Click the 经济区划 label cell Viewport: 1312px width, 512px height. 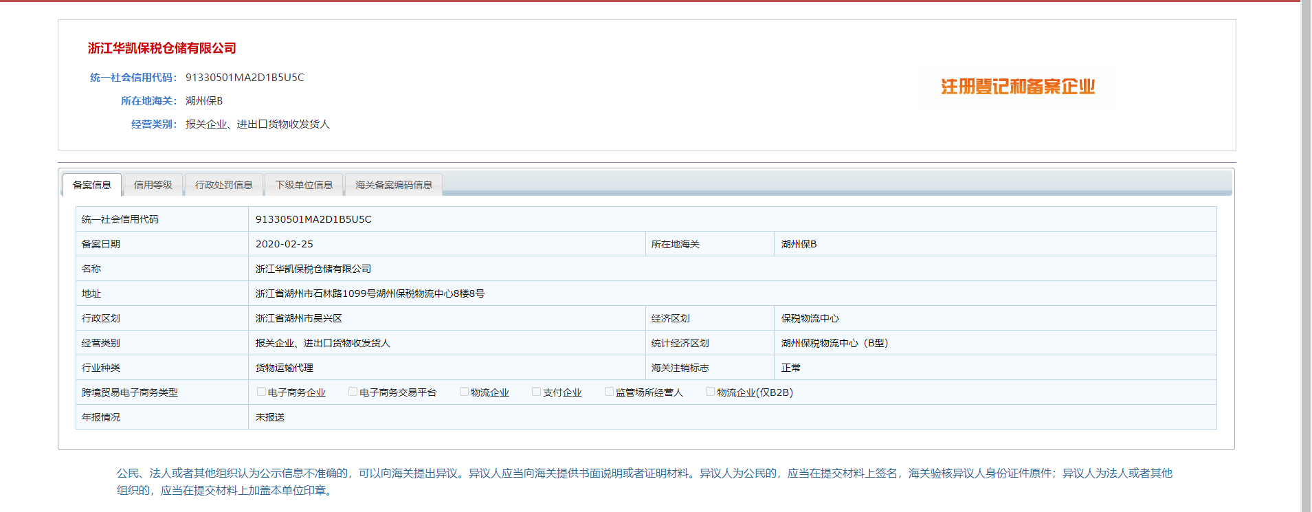click(710, 318)
